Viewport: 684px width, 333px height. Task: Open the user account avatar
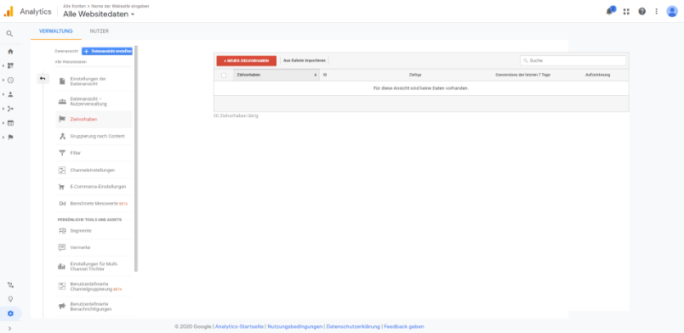coord(672,11)
